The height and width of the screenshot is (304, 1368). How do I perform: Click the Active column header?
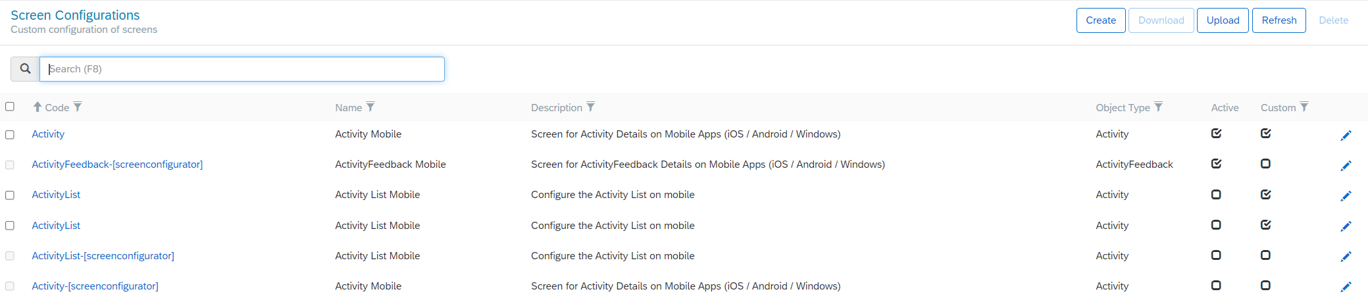[x=1225, y=107]
